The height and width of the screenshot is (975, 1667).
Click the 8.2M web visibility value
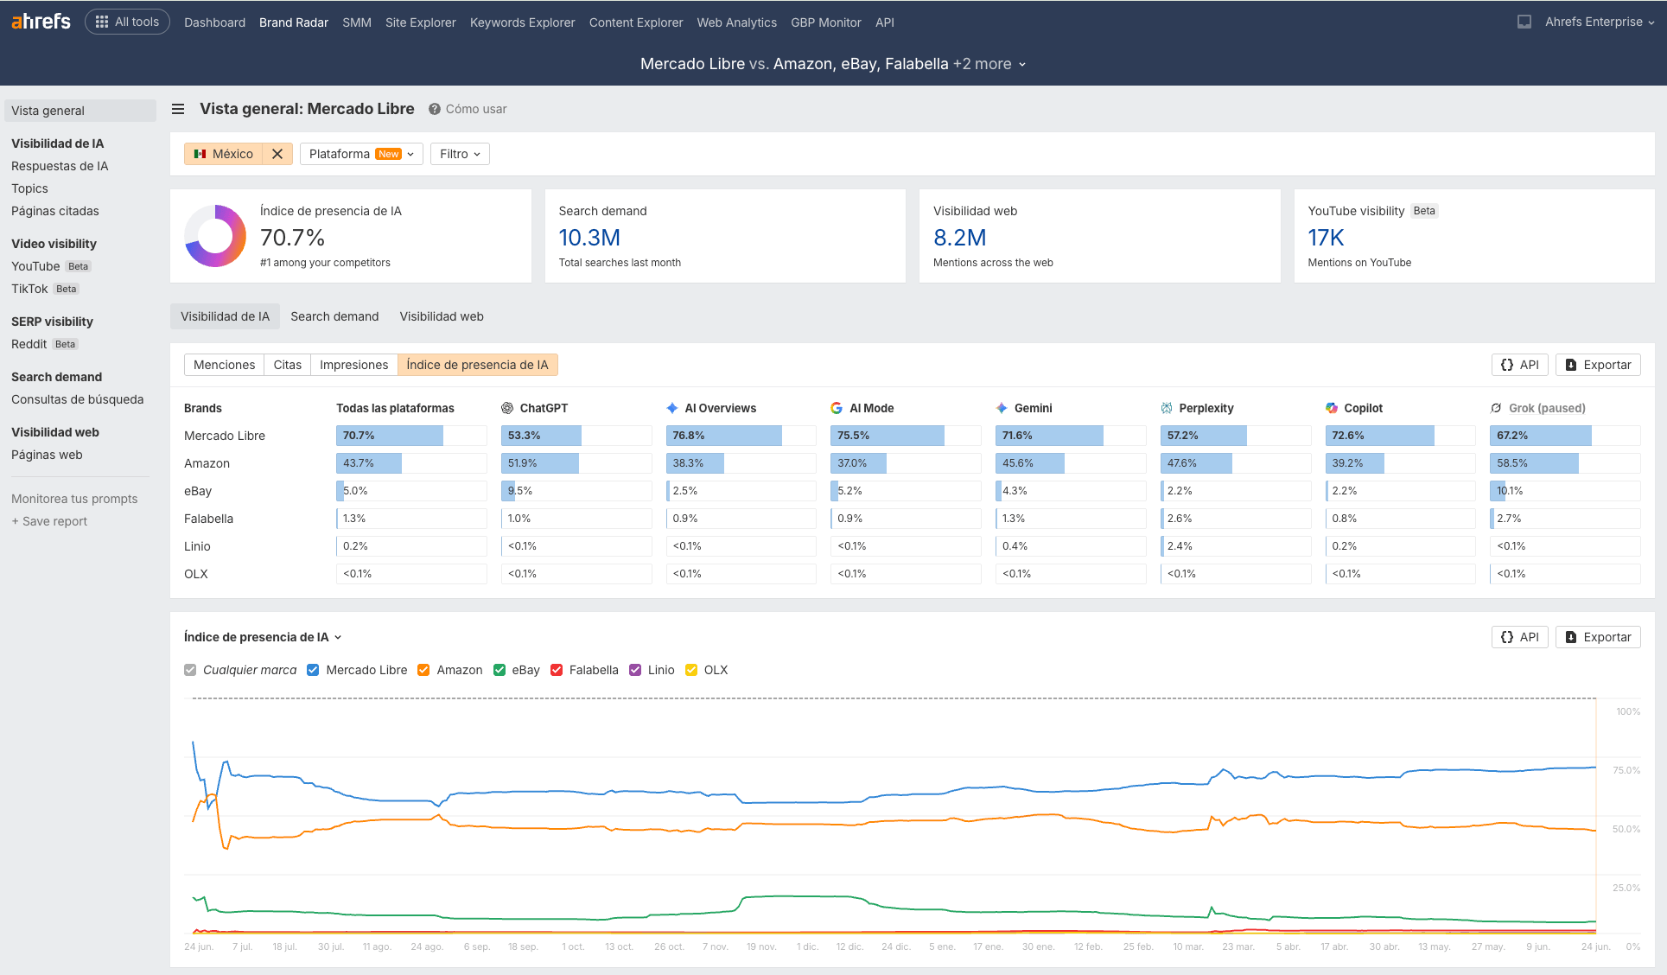coord(960,237)
